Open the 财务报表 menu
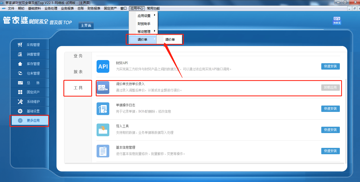Image resolution: width=360 pixels, height=182 pixels. tap(94, 8)
